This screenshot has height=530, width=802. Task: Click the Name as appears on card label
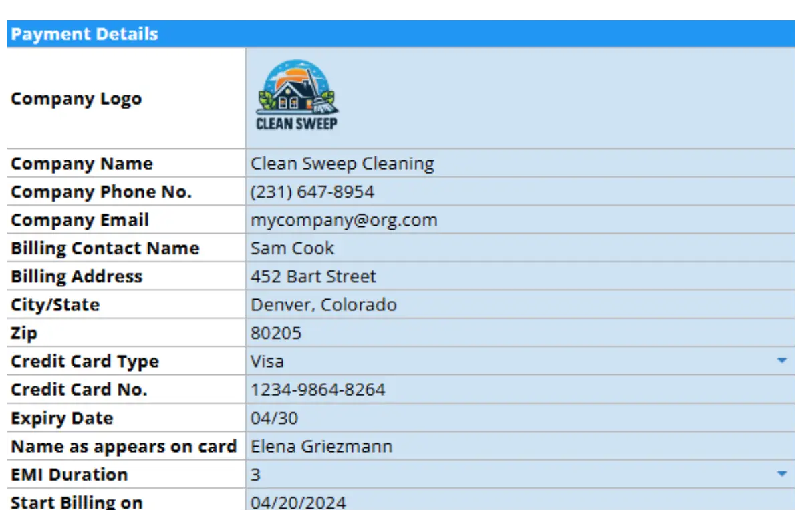point(124,447)
